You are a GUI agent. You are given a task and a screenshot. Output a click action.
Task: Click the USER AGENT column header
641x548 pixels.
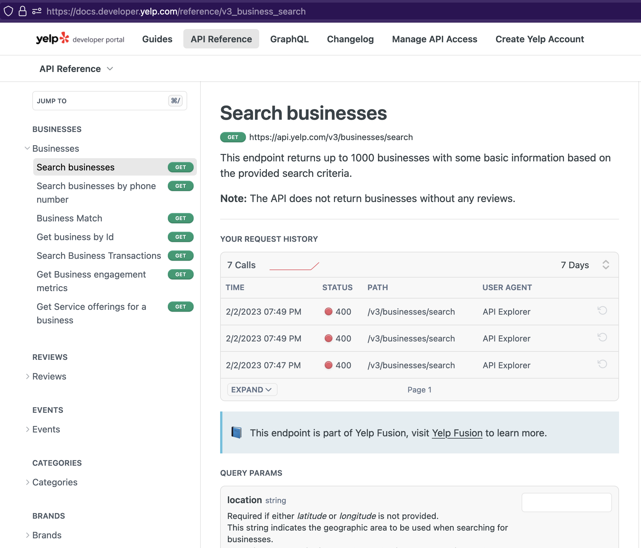pyautogui.click(x=507, y=287)
